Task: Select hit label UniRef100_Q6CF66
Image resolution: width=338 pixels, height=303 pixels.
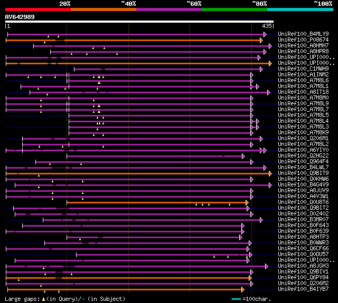Action: [x=303, y=249]
